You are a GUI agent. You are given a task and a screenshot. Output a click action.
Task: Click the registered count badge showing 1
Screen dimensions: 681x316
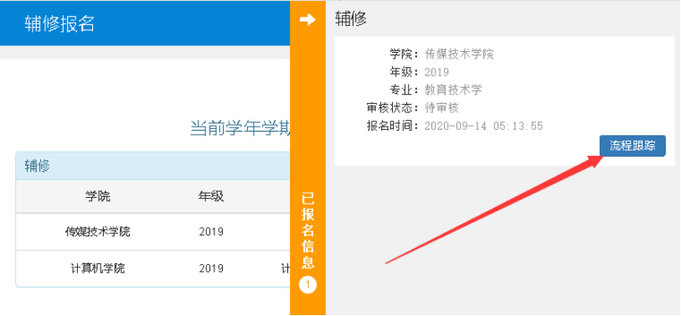click(x=308, y=285)
